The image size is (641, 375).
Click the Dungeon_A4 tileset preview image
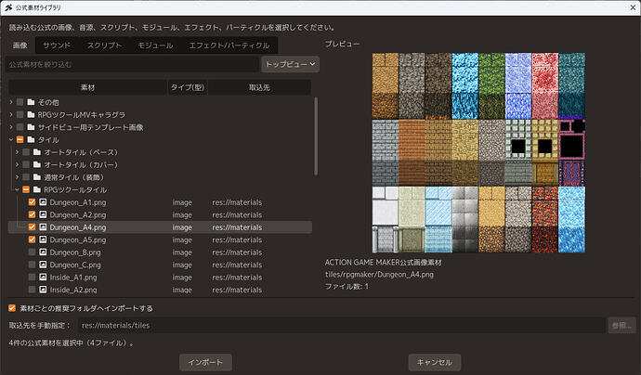tap(478, 153)
